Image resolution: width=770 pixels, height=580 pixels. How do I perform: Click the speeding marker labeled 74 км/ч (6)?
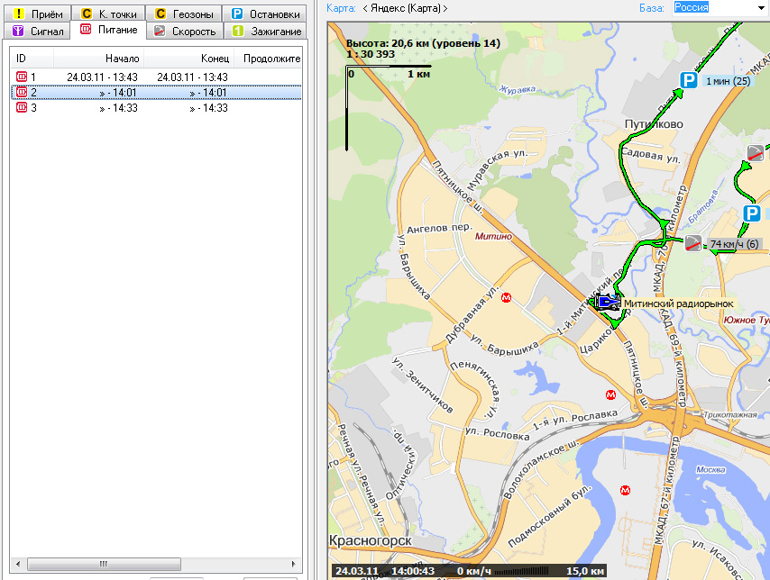[x=693, y=243]
